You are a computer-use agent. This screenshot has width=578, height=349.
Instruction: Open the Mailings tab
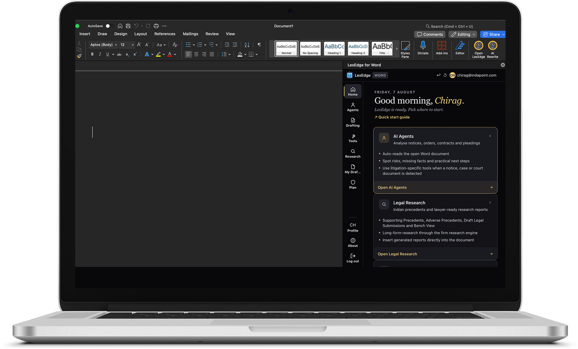(190, 34)
